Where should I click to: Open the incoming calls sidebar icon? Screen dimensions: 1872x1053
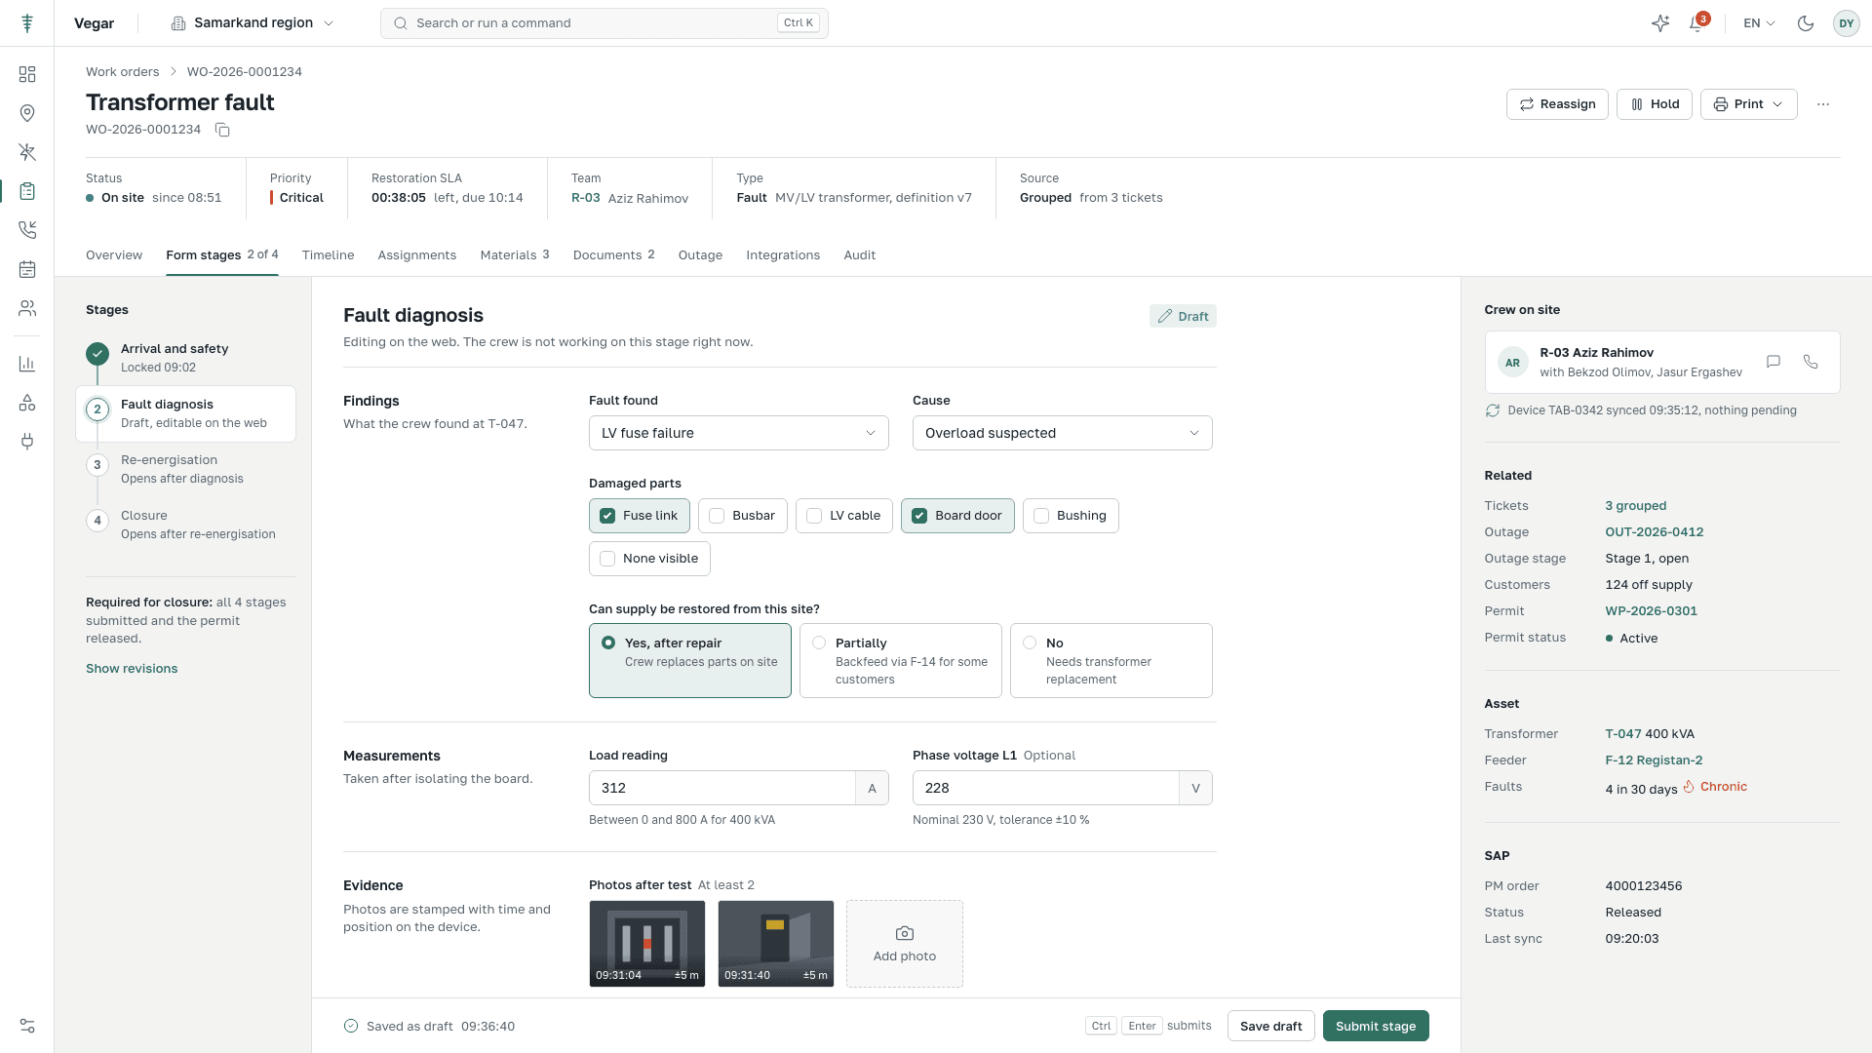point(27,230)
